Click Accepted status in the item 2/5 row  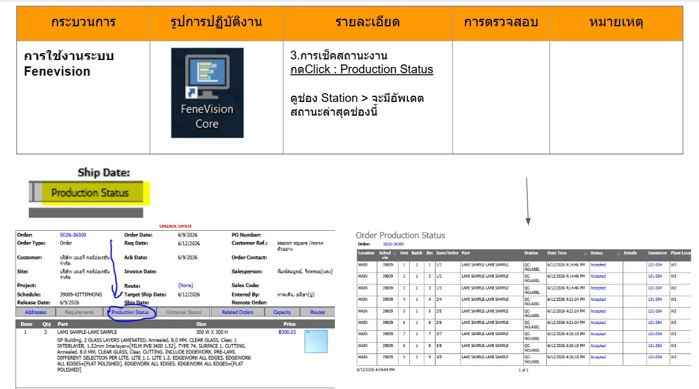pos(598,311)
